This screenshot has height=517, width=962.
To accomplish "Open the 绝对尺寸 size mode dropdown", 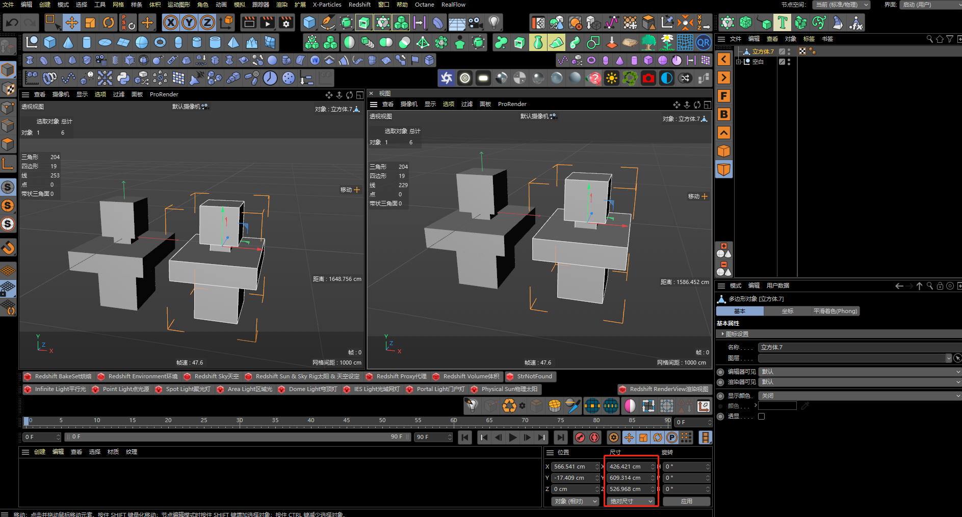I will point(631,501).
